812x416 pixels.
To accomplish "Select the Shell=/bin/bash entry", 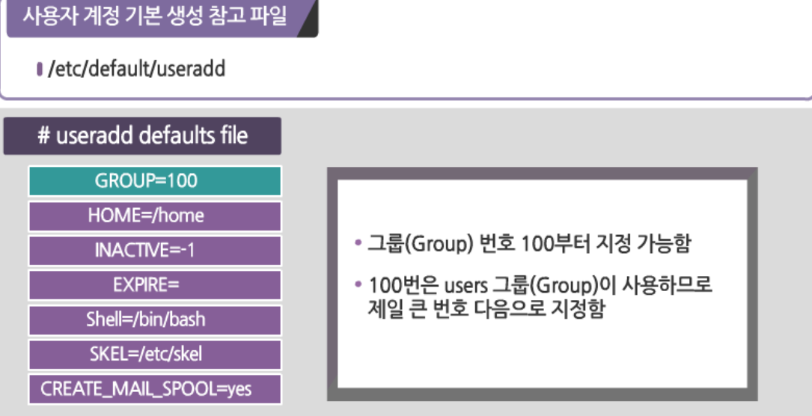I will [x=155, y=319].
